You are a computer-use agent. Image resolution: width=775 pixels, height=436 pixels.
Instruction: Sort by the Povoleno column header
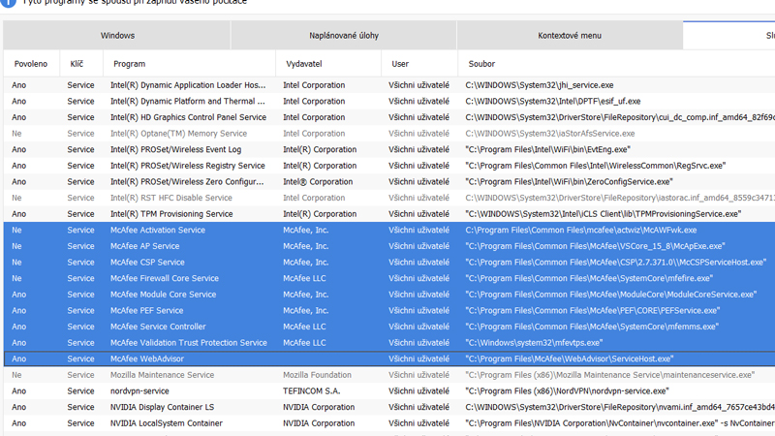(x=31, y=64)
